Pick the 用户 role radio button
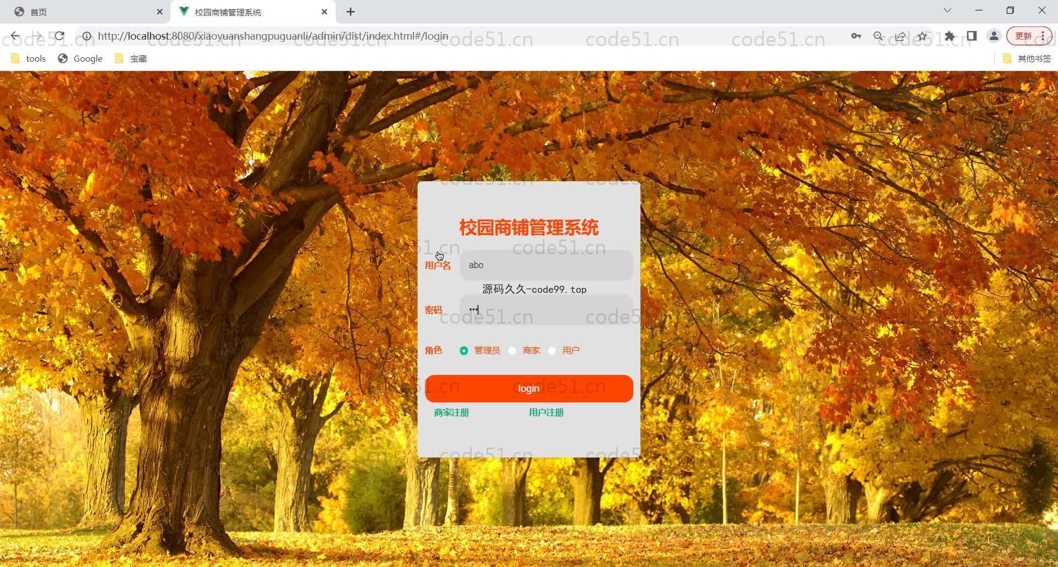 (552, 351)
